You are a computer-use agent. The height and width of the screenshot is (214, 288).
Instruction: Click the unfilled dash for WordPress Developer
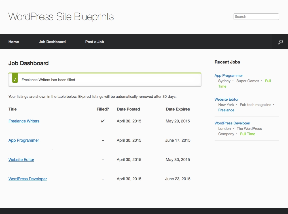coord(103,179)
